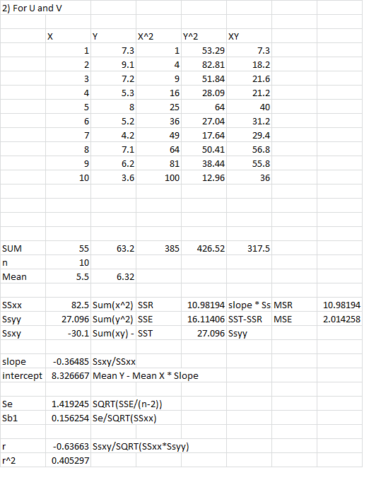This screenshot has width=381, height=492.
Task: Click the 'SQRT(SSE/(n-2))' formula note cell
Action: point(127,404)
